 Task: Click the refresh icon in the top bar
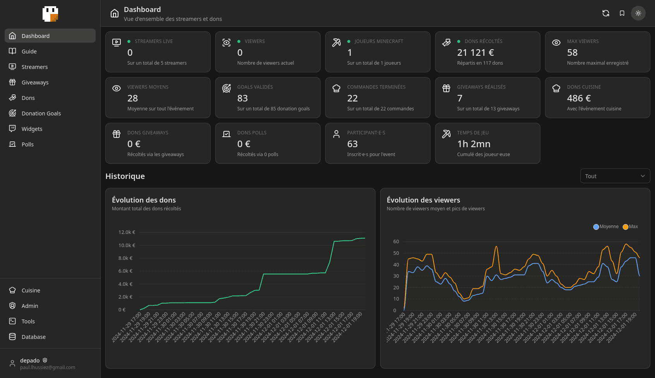(606, 13)
